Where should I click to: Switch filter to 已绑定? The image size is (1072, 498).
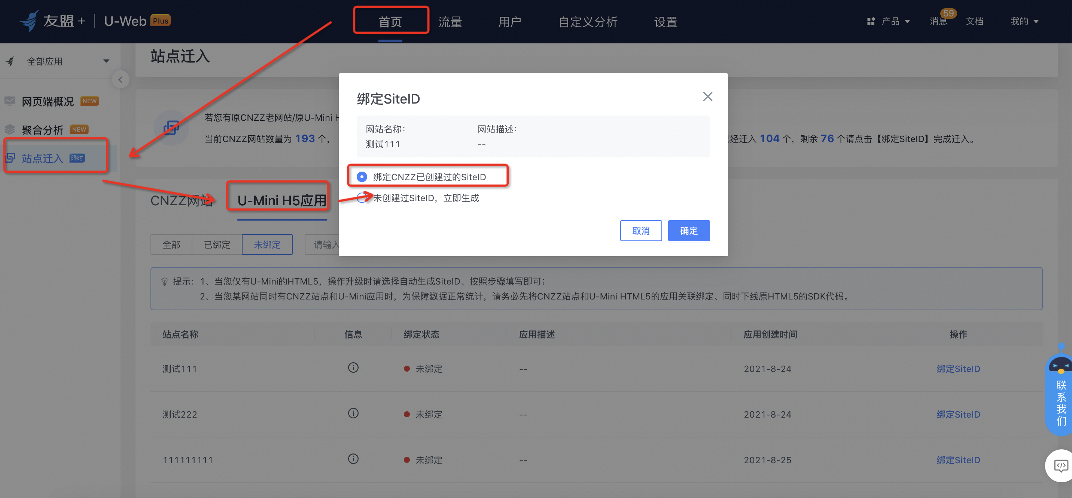(217, 245)
